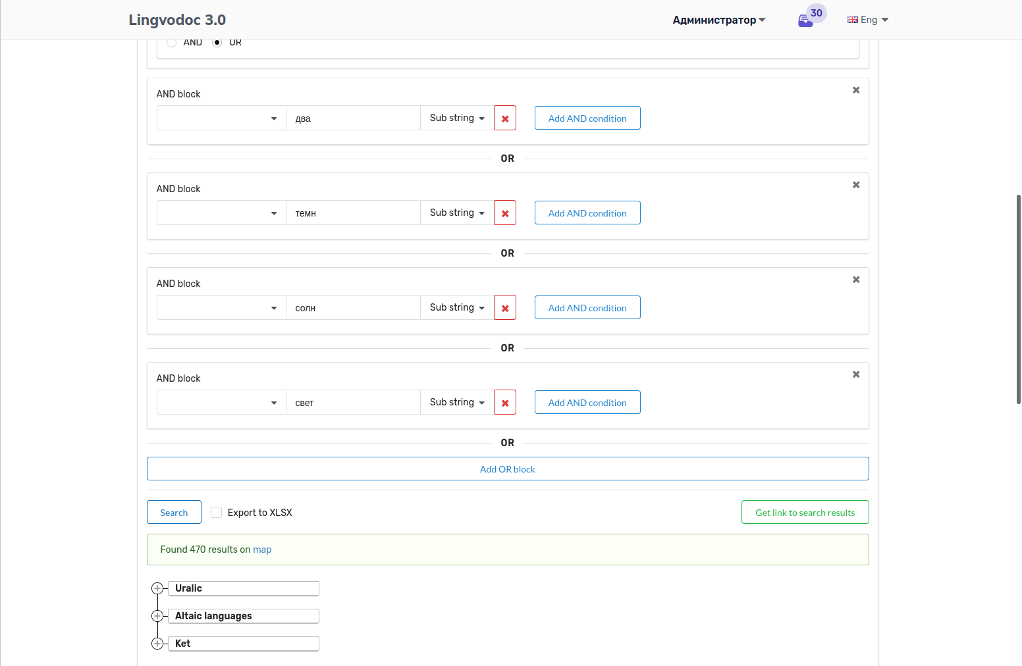Open the field selector next to "свет"
This screenshot has height=666, width=1022.
point(221,402)
